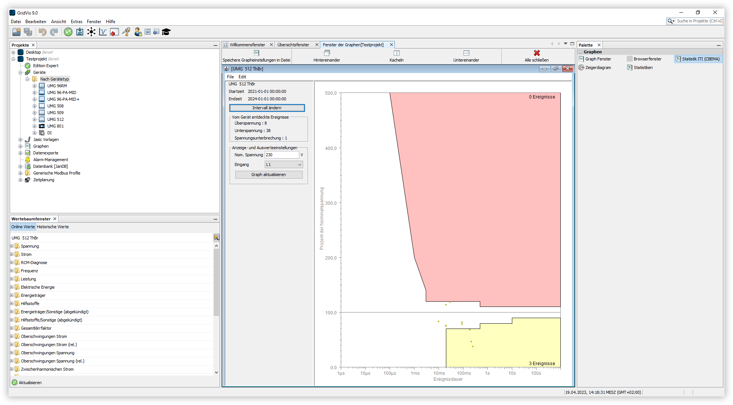
Task: Collapse the Graphen palette section
Action: coord(581,52)
